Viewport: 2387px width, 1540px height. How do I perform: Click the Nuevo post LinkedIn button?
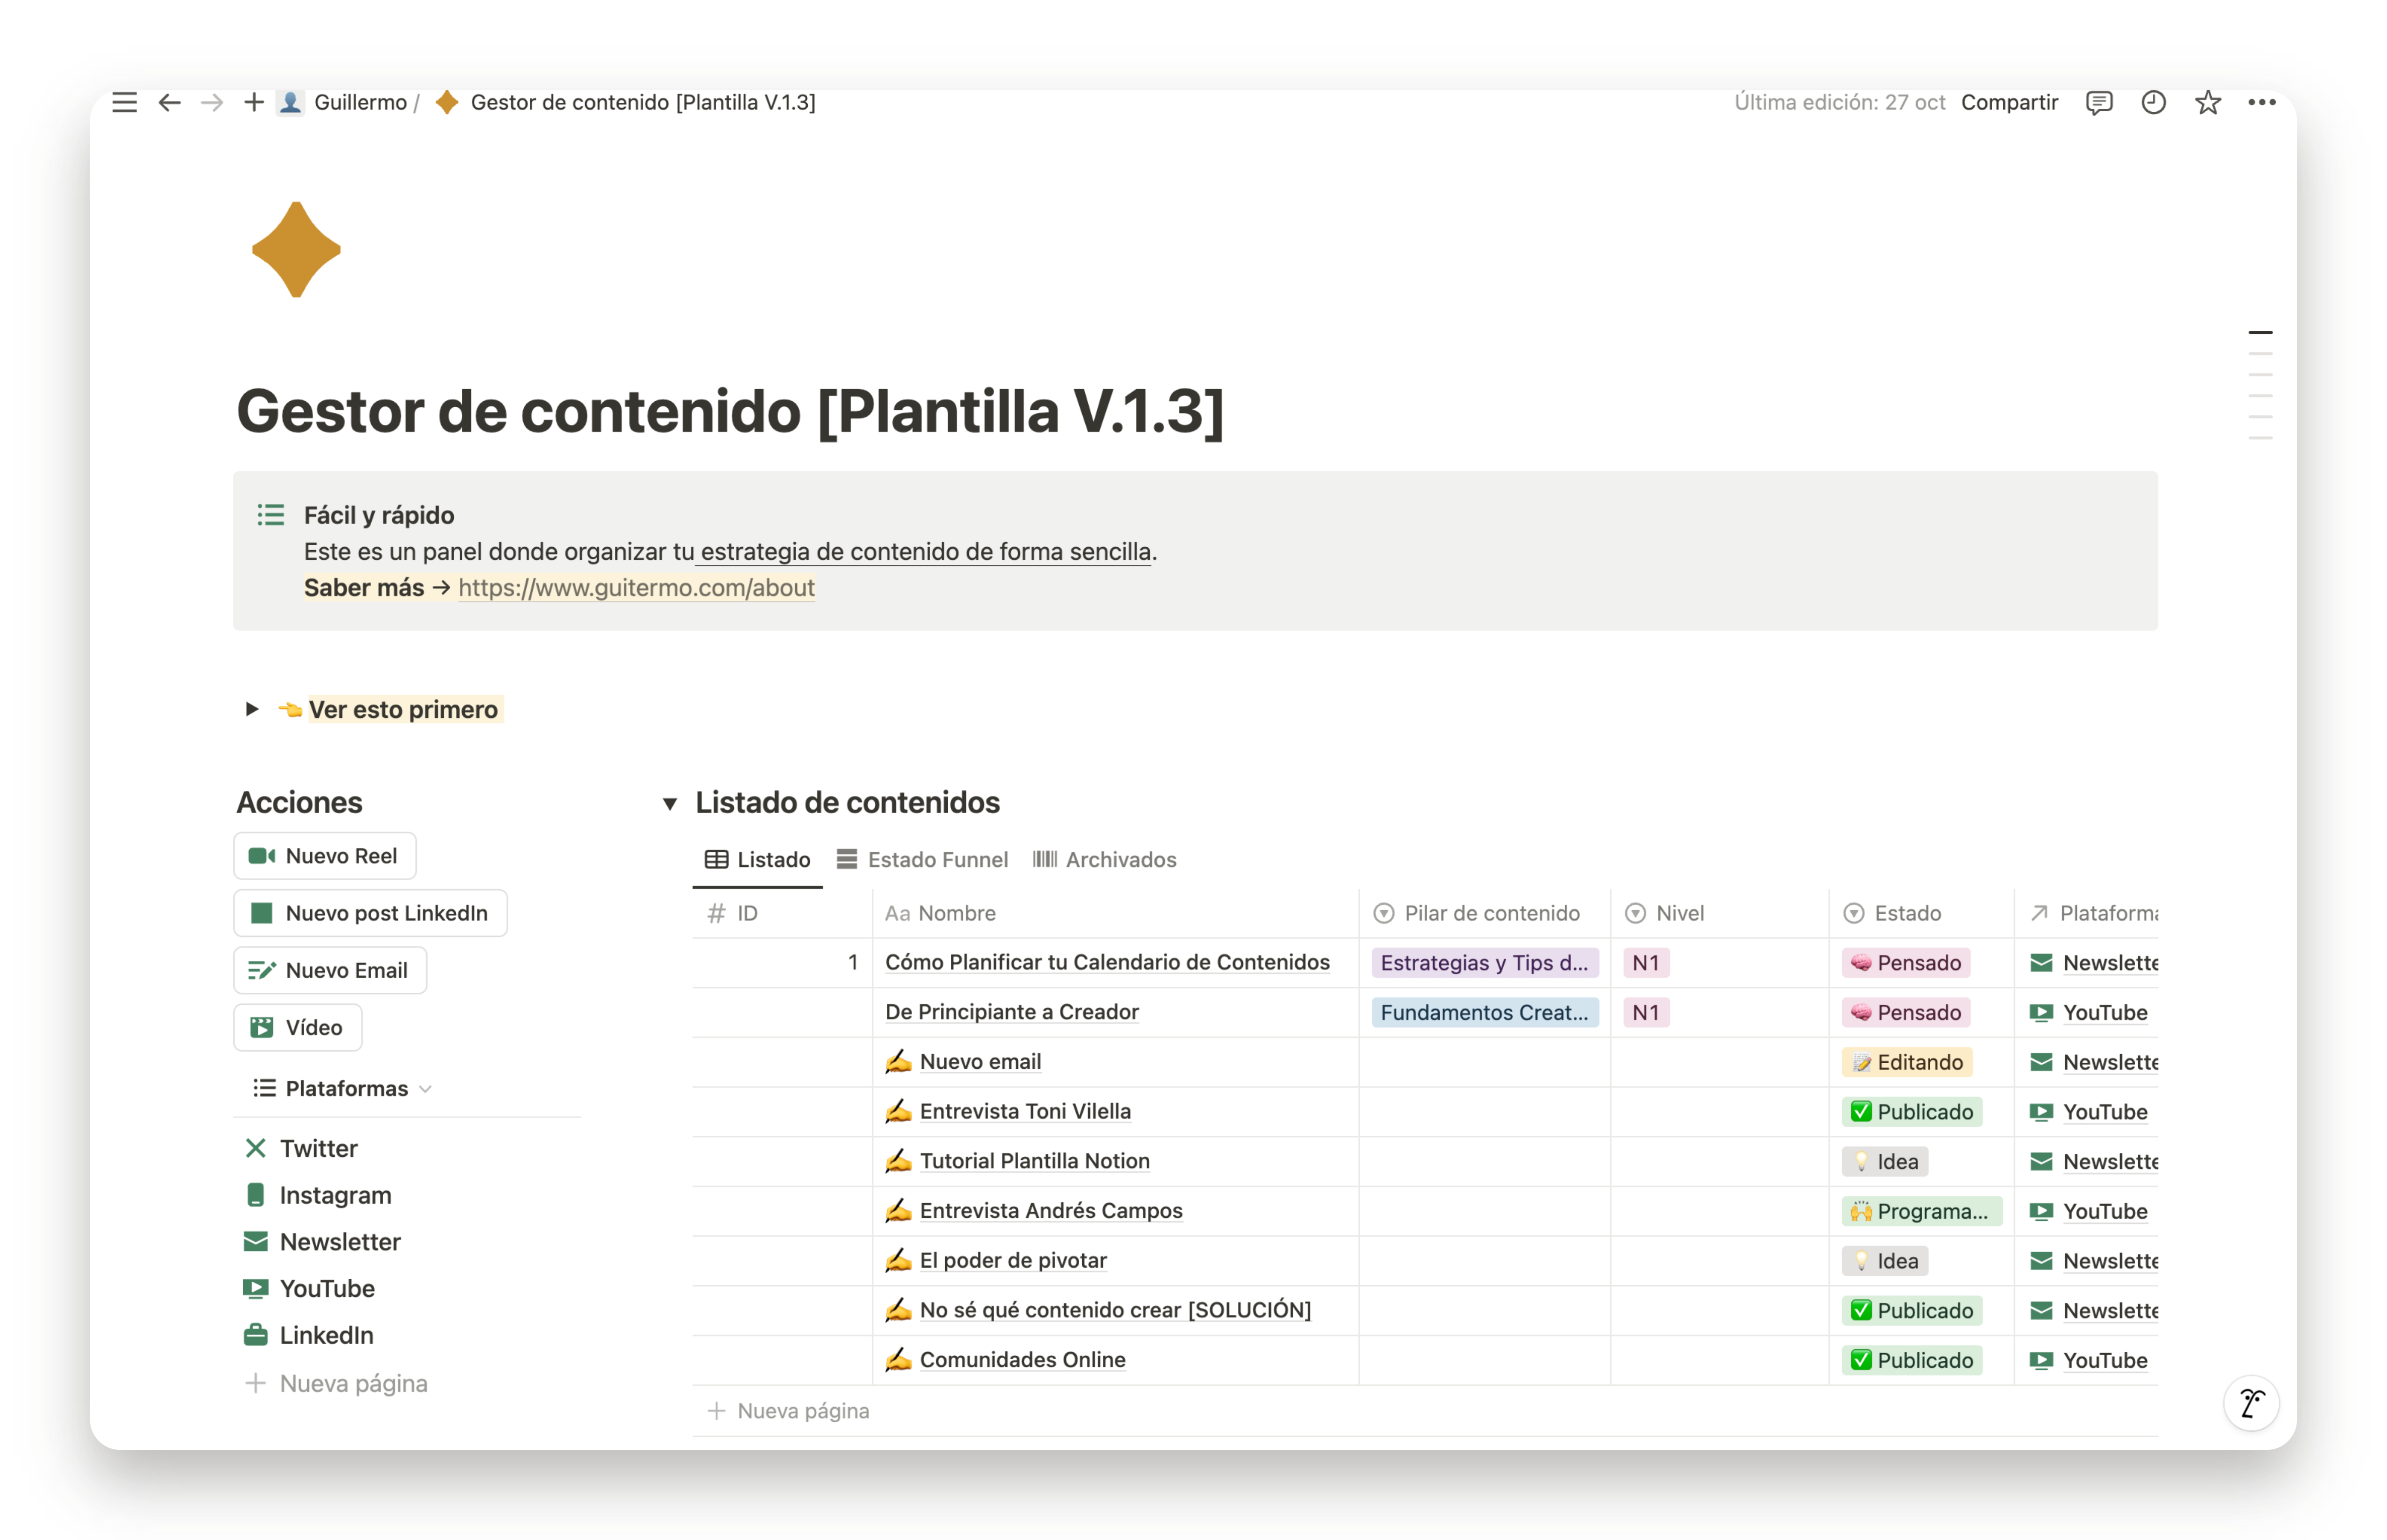point(370,913)
